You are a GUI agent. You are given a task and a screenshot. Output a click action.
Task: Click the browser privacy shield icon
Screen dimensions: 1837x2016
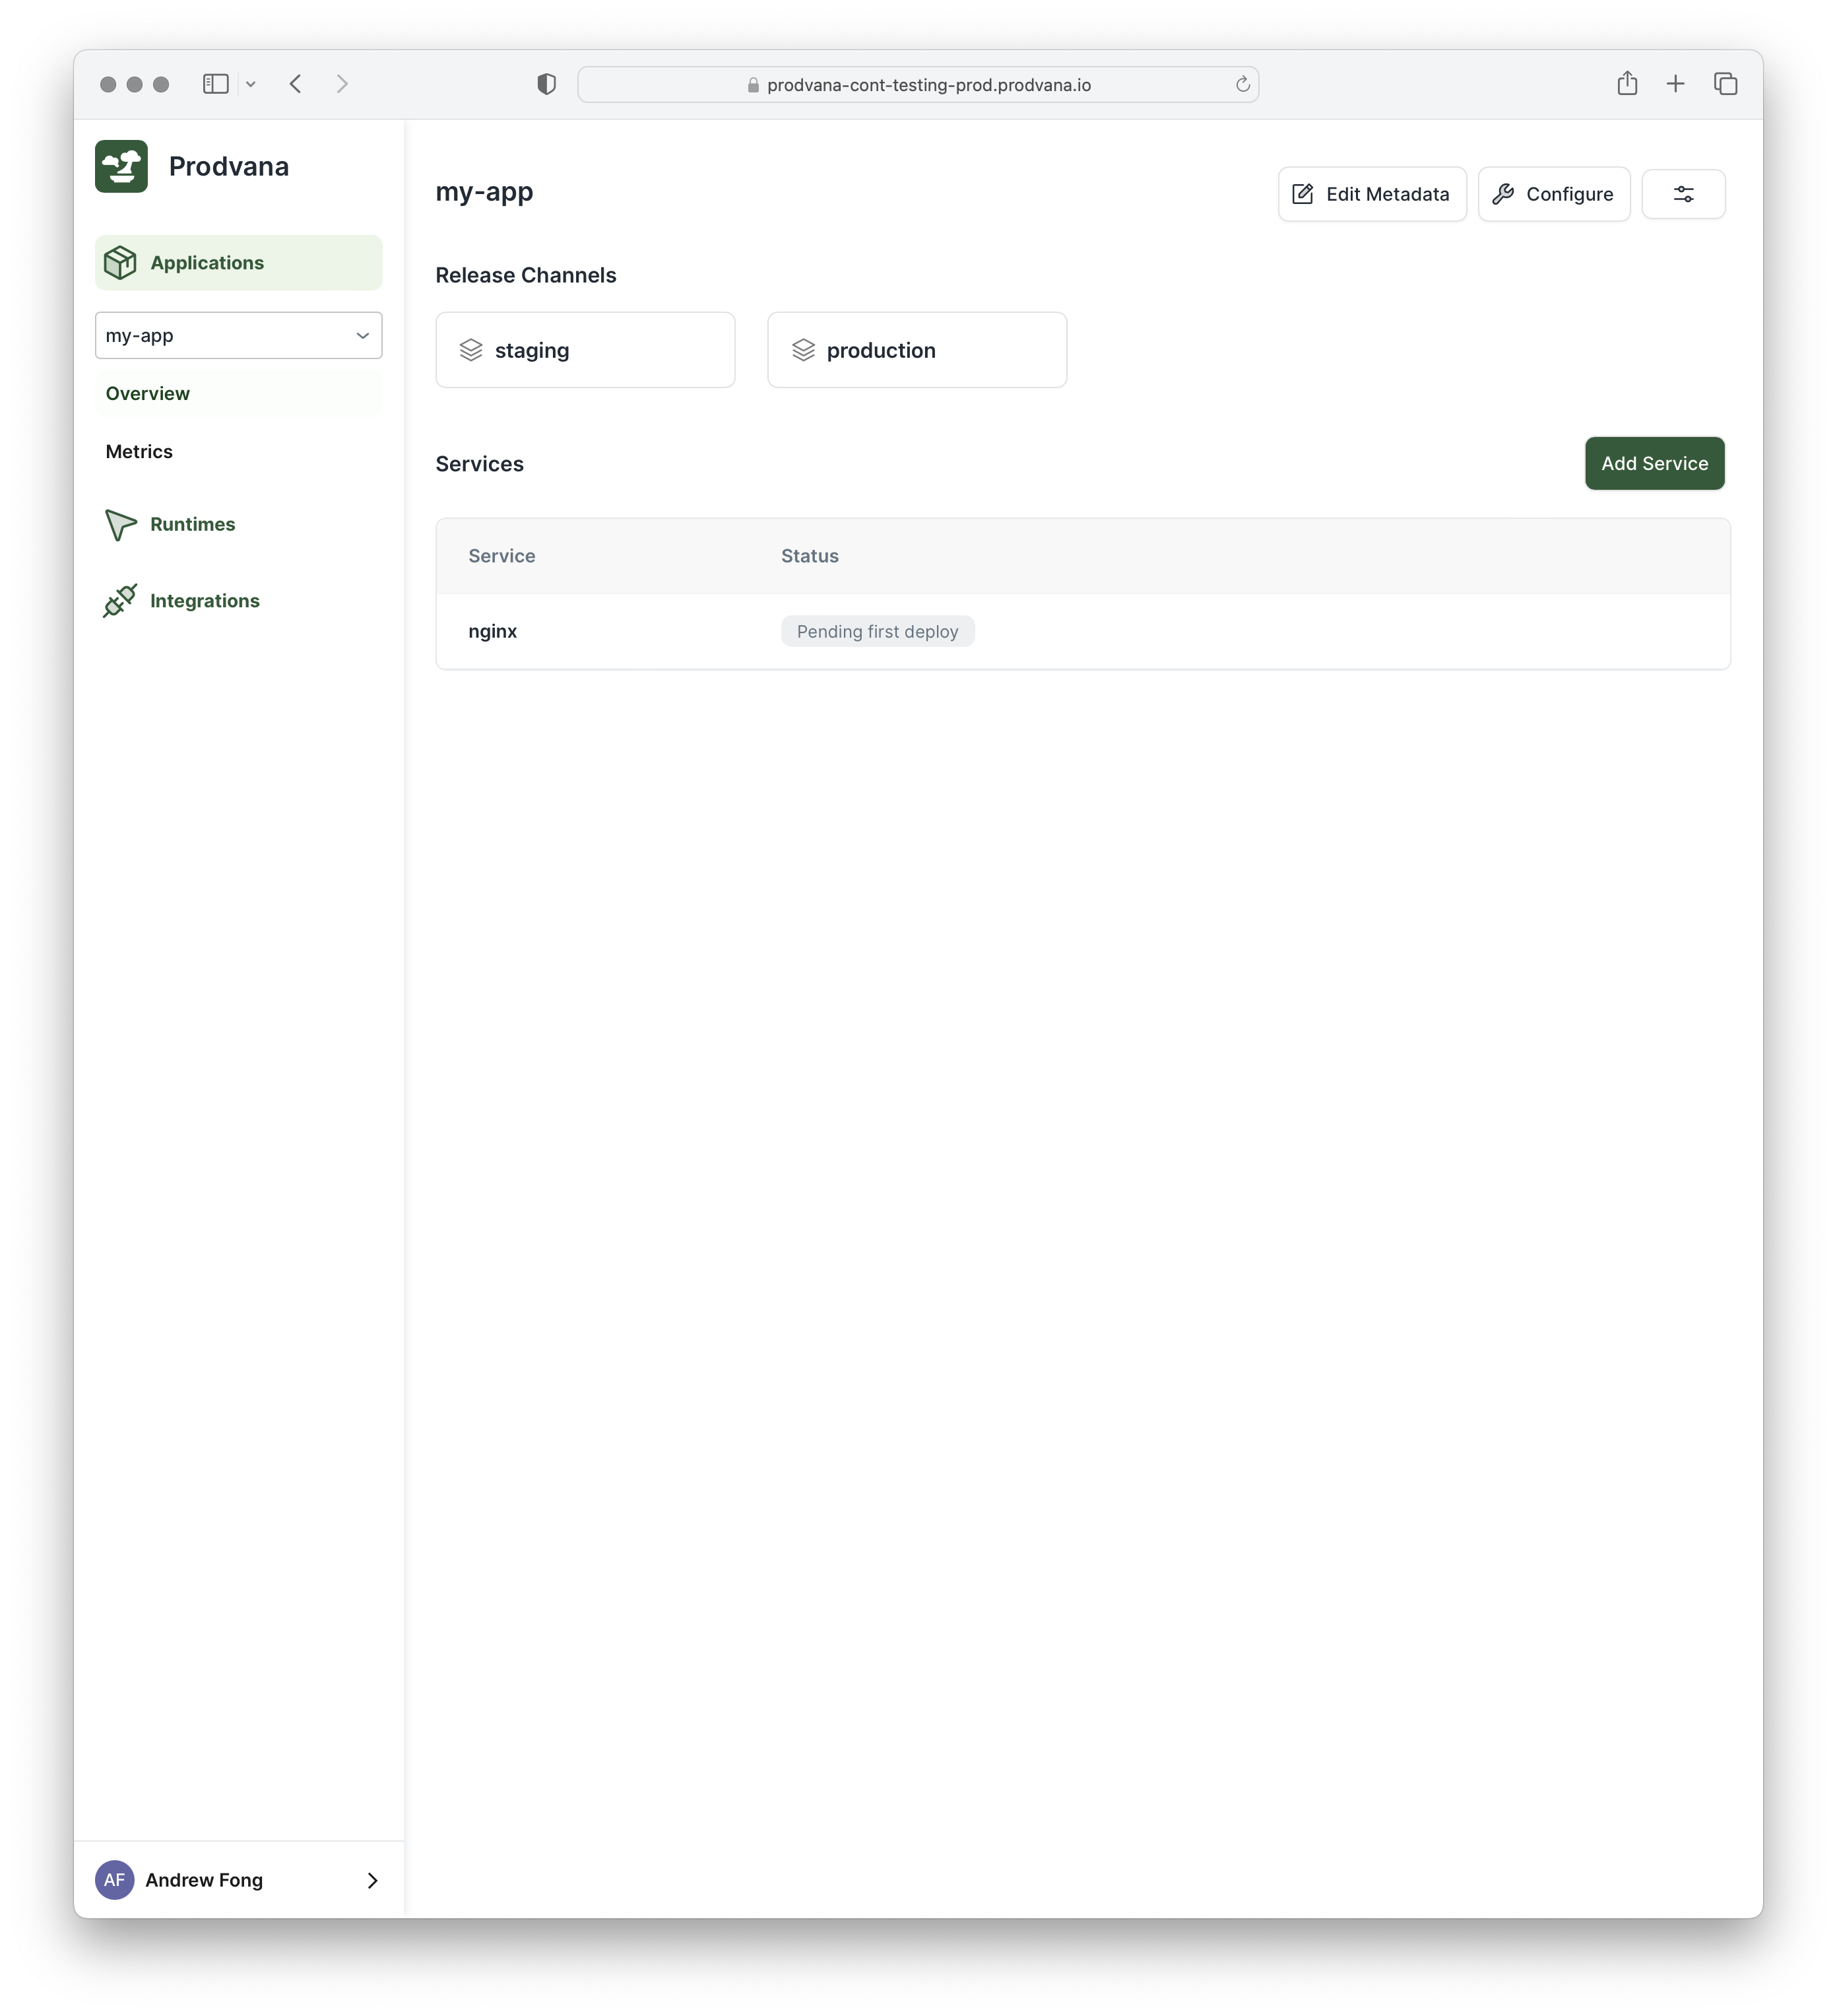(546, 84)
